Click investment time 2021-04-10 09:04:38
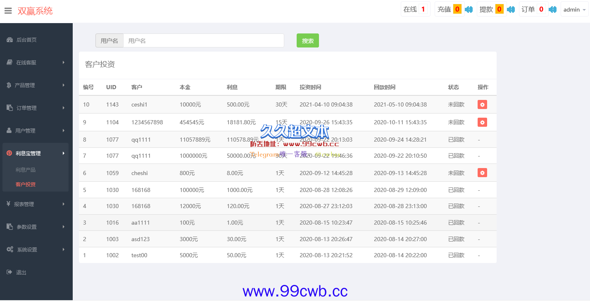Image resolution: width=590 pixels, height=301 pixels. 326,104
